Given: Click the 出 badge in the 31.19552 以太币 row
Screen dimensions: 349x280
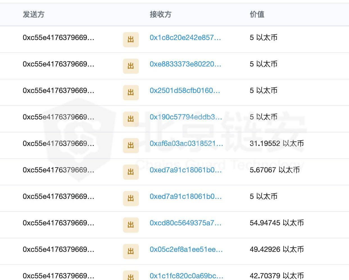Looking at the screenshot, I should point(131,145).
